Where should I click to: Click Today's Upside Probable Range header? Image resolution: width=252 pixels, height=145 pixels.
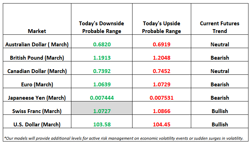pyautogui.click(x=162, y=27)
